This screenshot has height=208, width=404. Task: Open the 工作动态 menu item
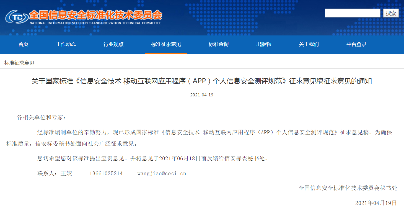click(x=66, y=44)
